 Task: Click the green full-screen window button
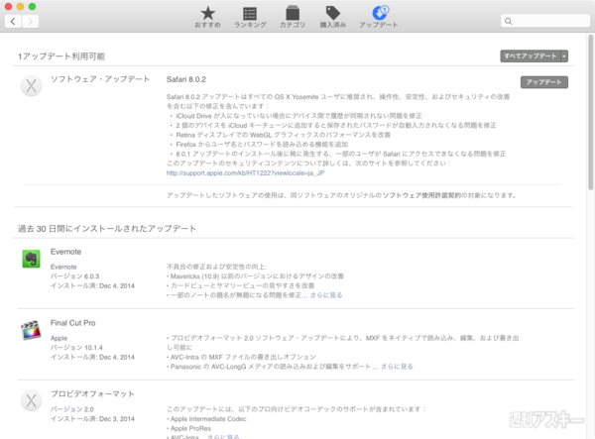click(33, 7)
